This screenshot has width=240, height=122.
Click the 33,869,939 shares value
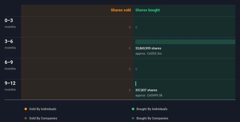[x=148, y=48]
